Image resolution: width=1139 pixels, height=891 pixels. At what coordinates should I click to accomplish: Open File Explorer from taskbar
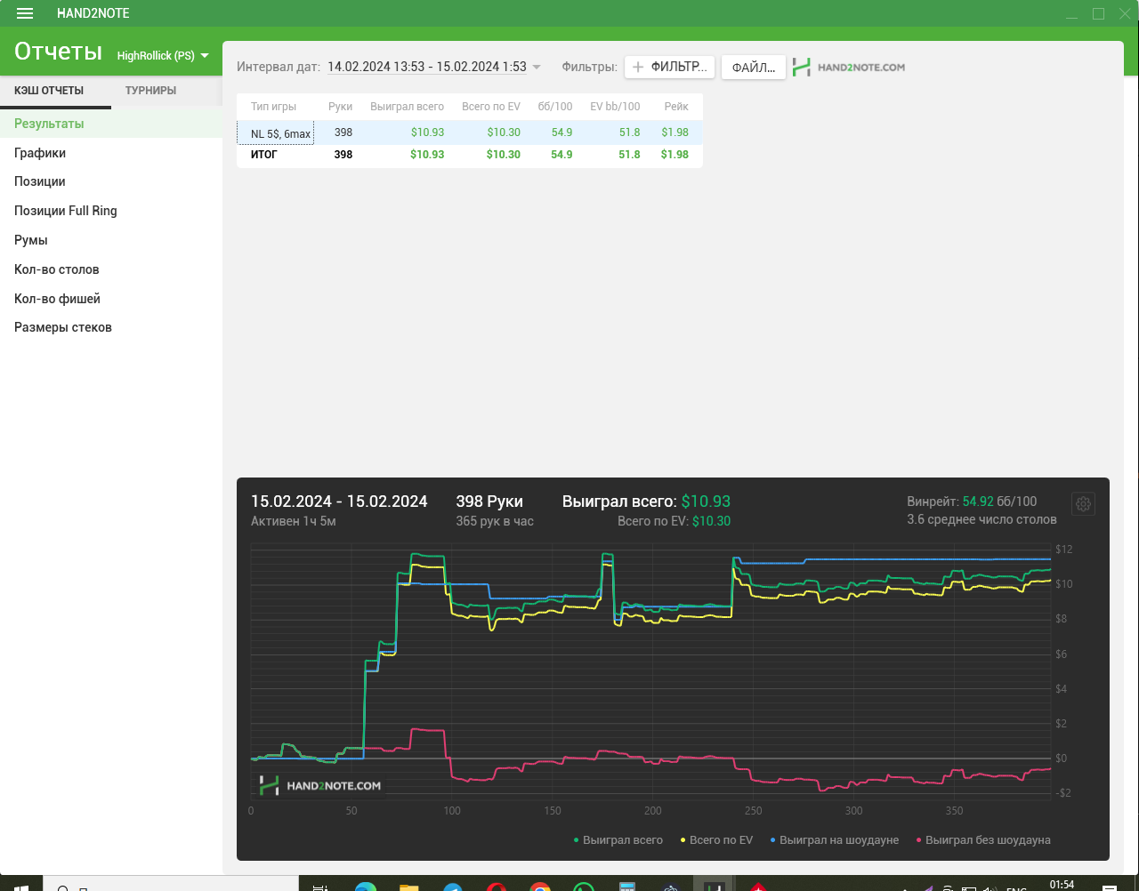pyautogui.click(x=408, y=886)
